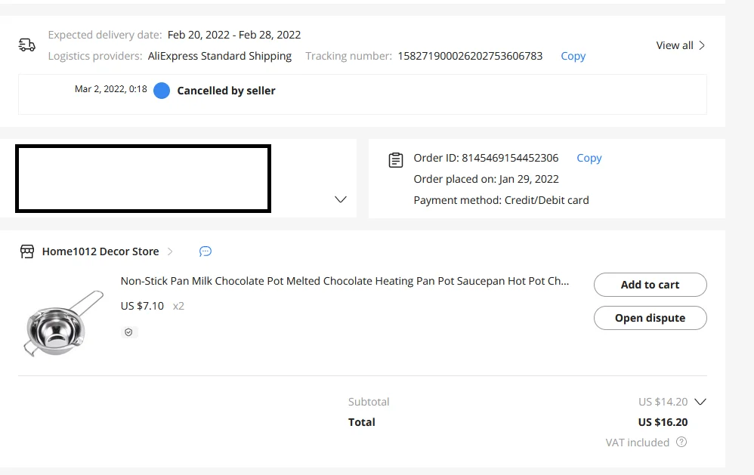Click the order clipboard icon

coord(395,160)
